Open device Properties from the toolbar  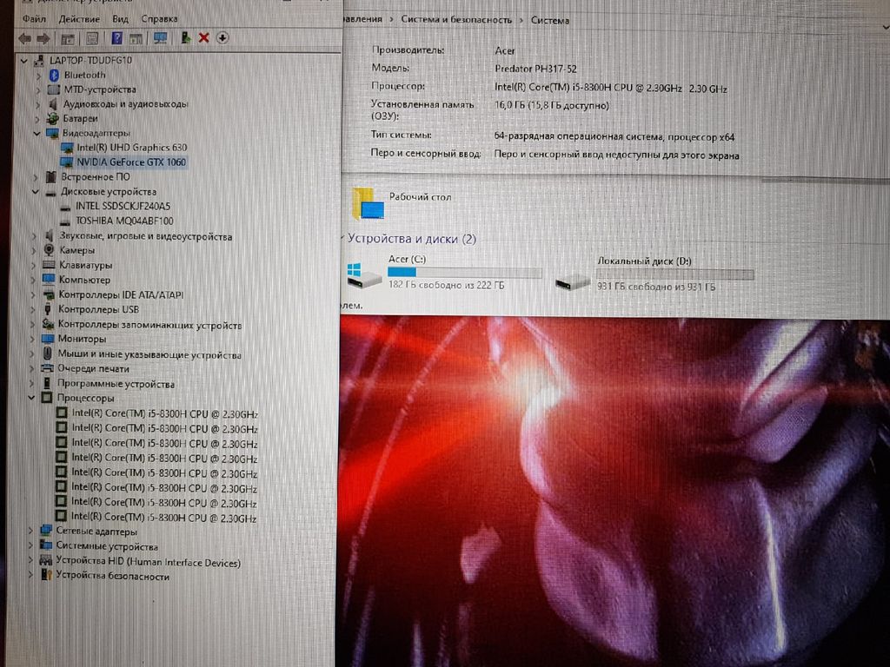92,38
